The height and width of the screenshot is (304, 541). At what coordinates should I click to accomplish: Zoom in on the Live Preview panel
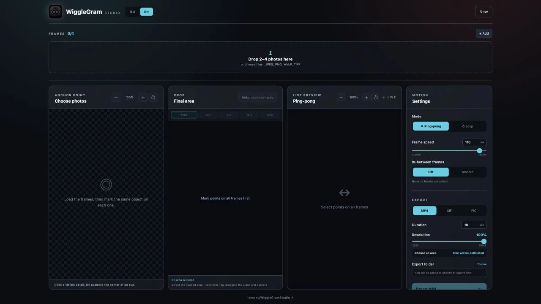click(x=366, y=98)
